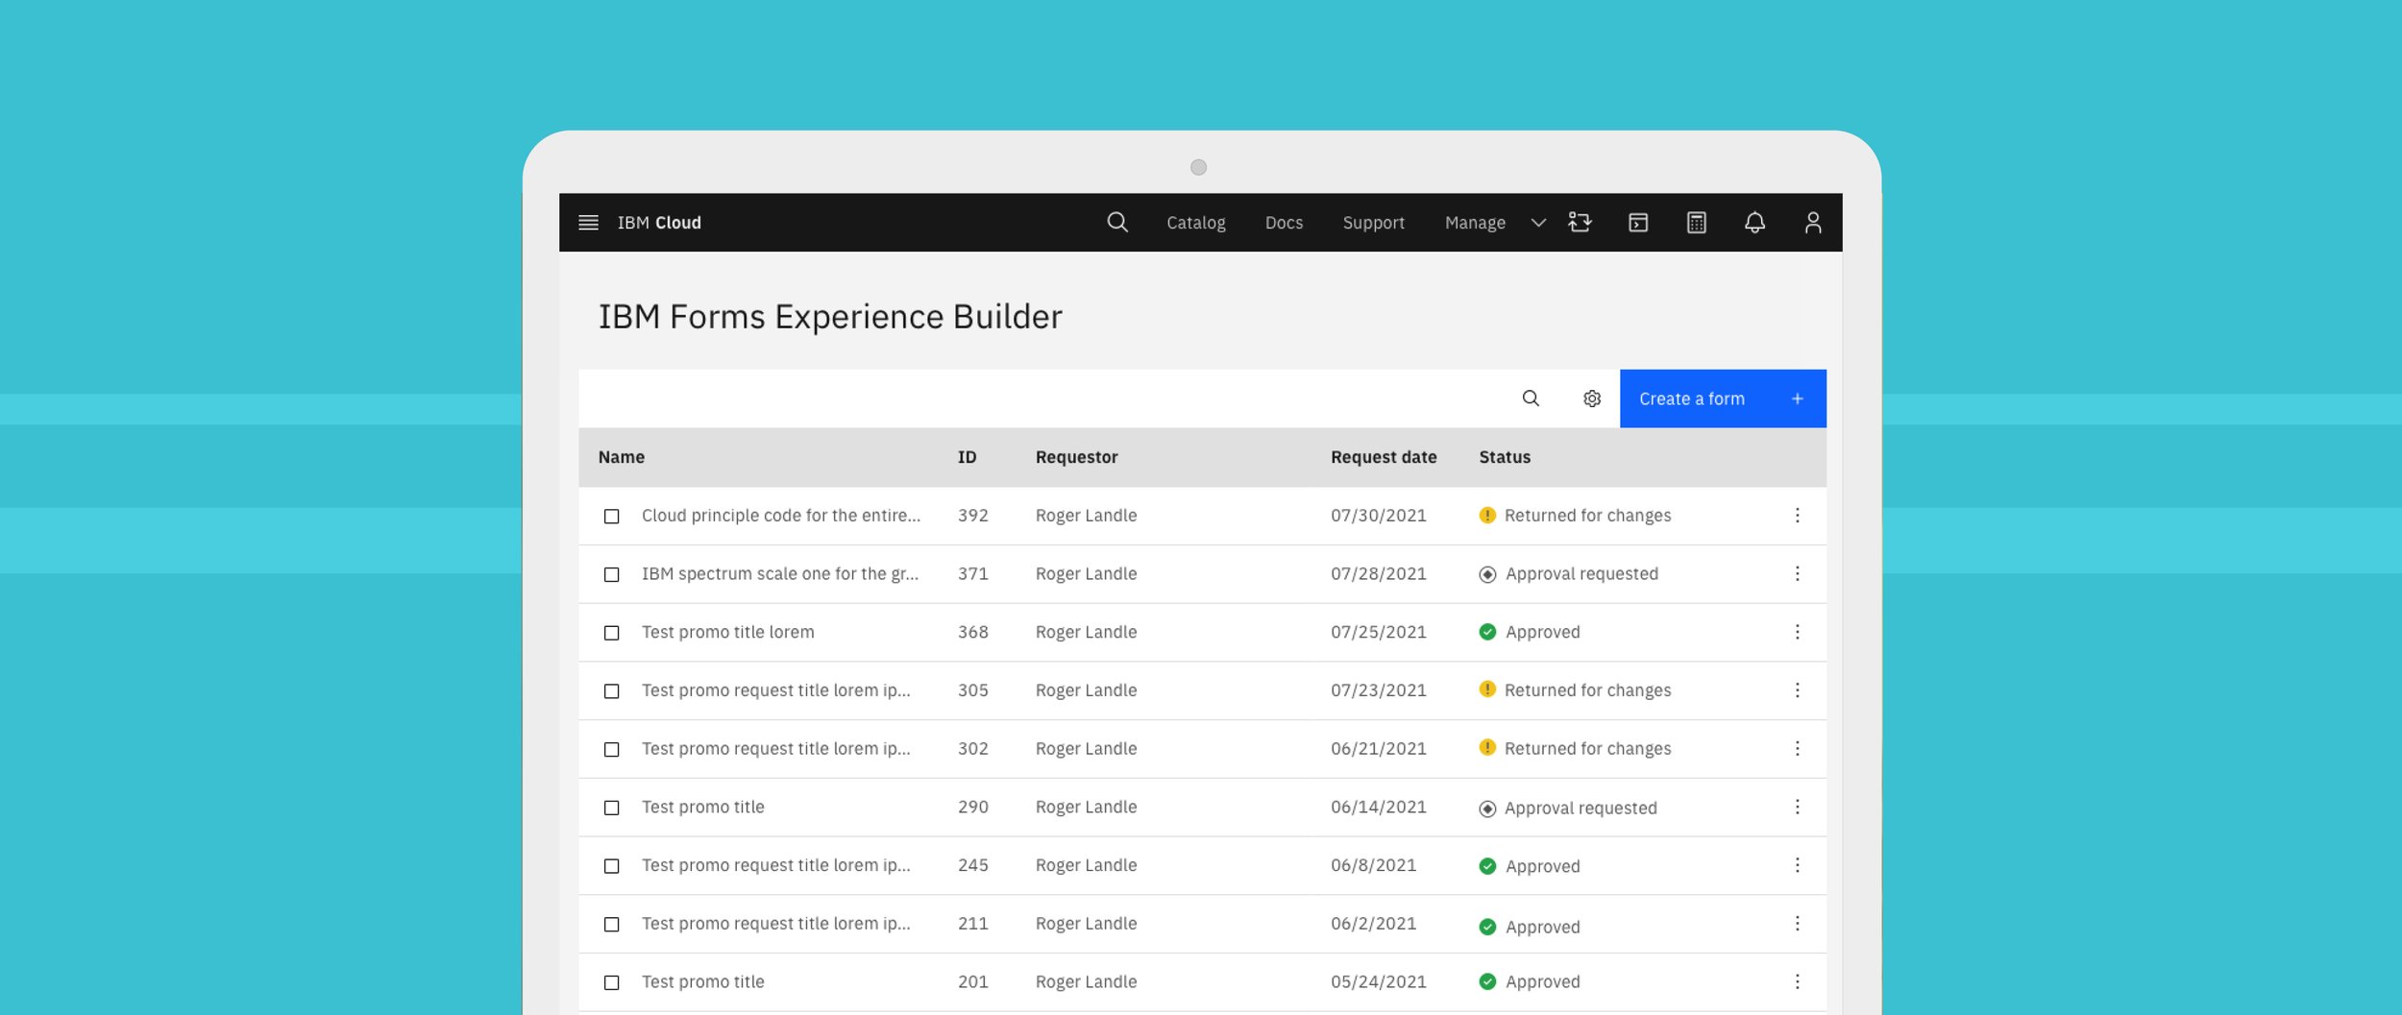The image size is (2402, 1015).
Task: Click Roger Landle in ID 392 row
Action: (1086, 516)
